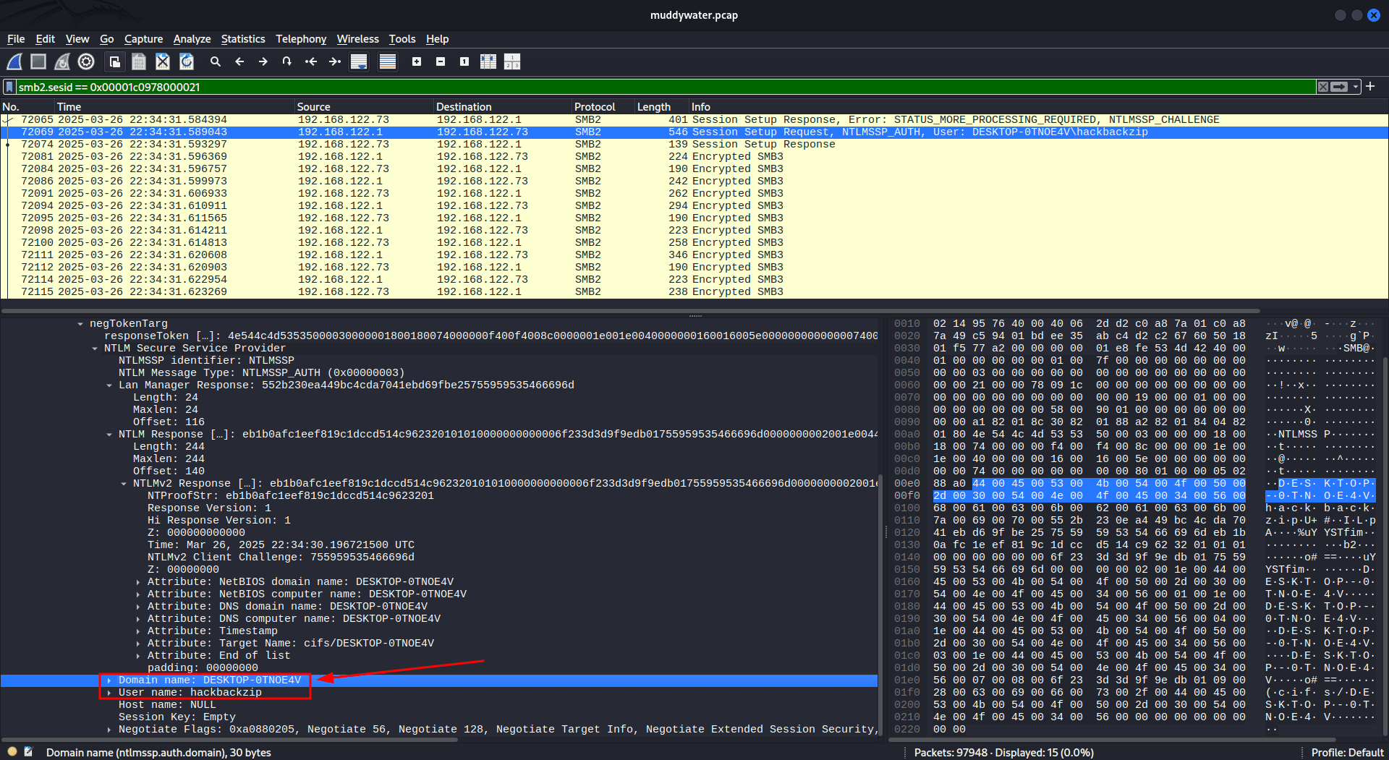Viewport: 1389px width, 760px height.
Task: Collapse NTLM Secure Service Provider node
Action: (x=95, y=349)
